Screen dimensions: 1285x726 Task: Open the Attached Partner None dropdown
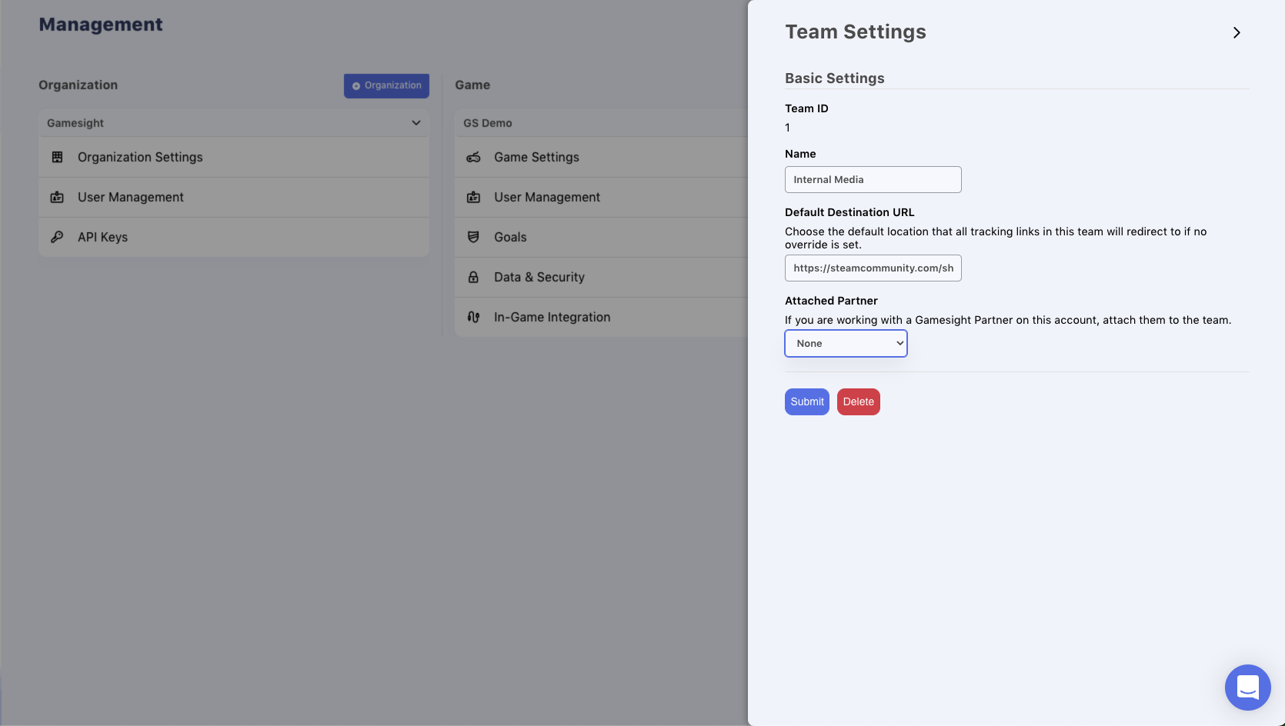coord(846,343)
